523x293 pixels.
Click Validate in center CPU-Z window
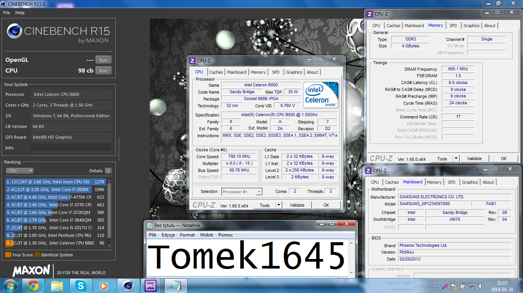coord(297,205)
